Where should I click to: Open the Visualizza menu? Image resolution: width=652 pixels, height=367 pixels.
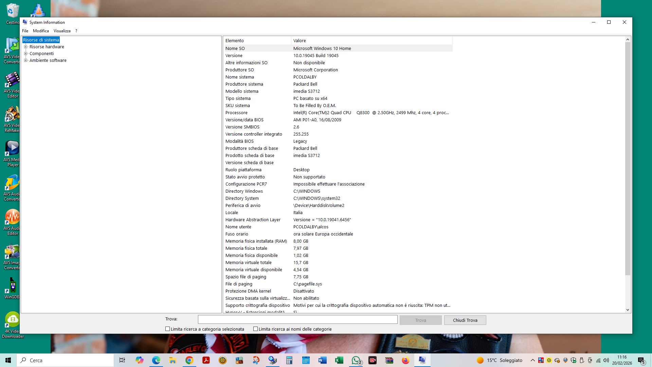(x=62, y=31)
